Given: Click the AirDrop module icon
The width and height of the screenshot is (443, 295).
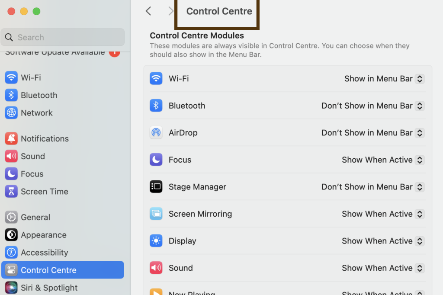Looking at the screenshot, I should [x=156, y=133].
